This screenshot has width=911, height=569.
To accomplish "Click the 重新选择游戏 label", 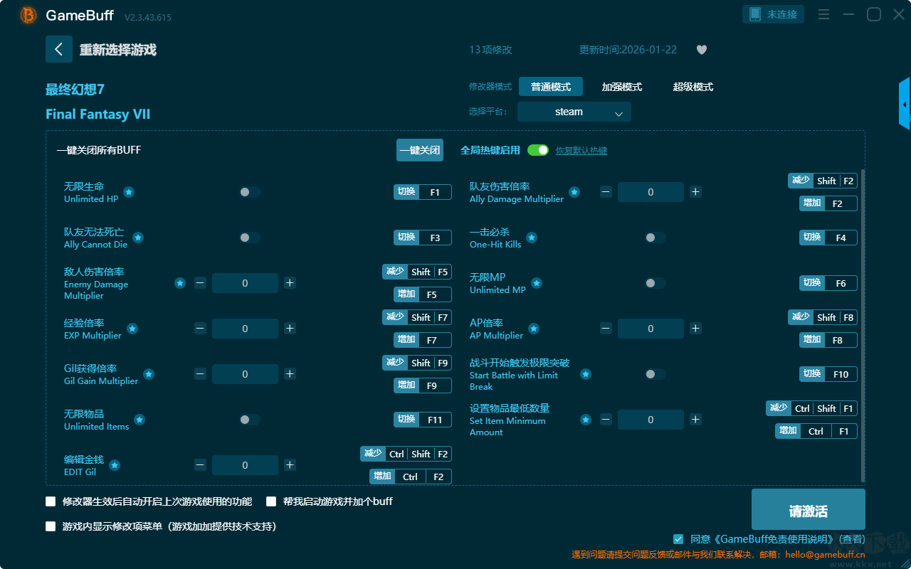I will (x=117, y=50).
